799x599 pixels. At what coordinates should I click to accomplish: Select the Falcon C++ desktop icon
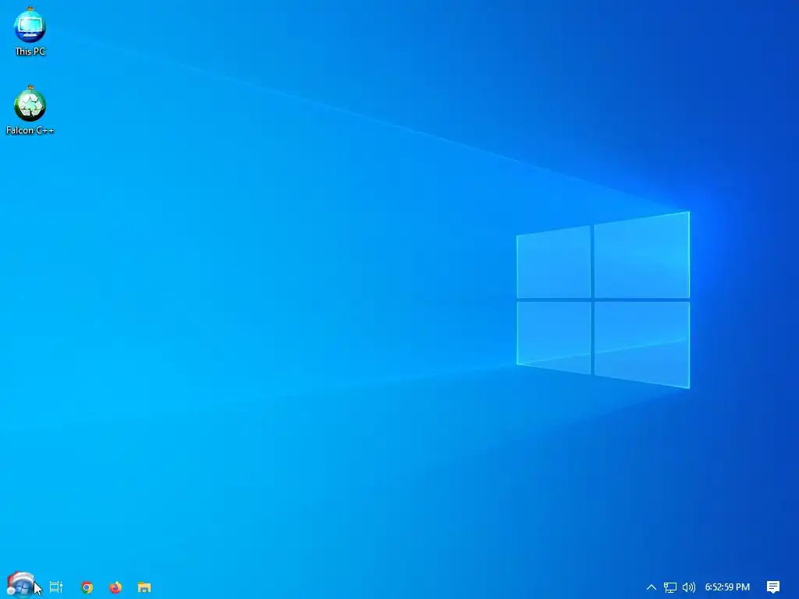point(30,110)
